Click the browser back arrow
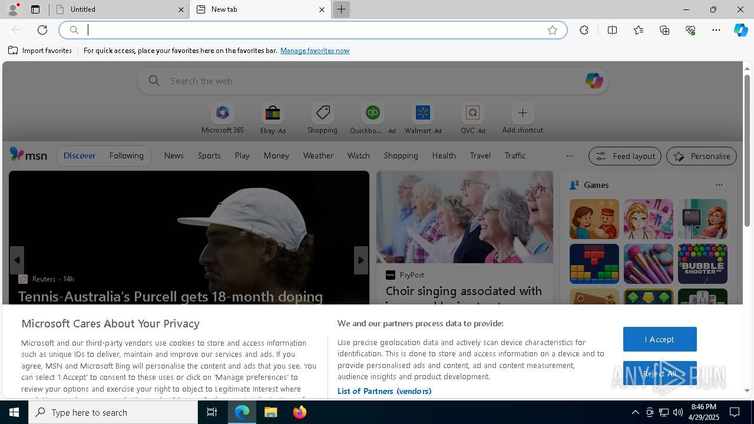This screenshot has height=424, width=754. coord(16,30)
